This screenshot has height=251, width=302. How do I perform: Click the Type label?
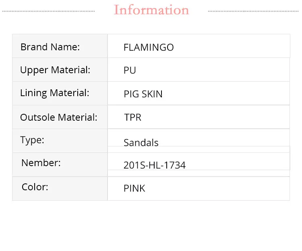[x=32, y=140]
